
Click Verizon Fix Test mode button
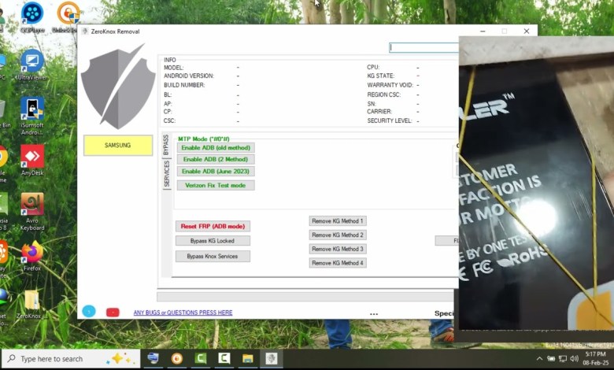216,185
